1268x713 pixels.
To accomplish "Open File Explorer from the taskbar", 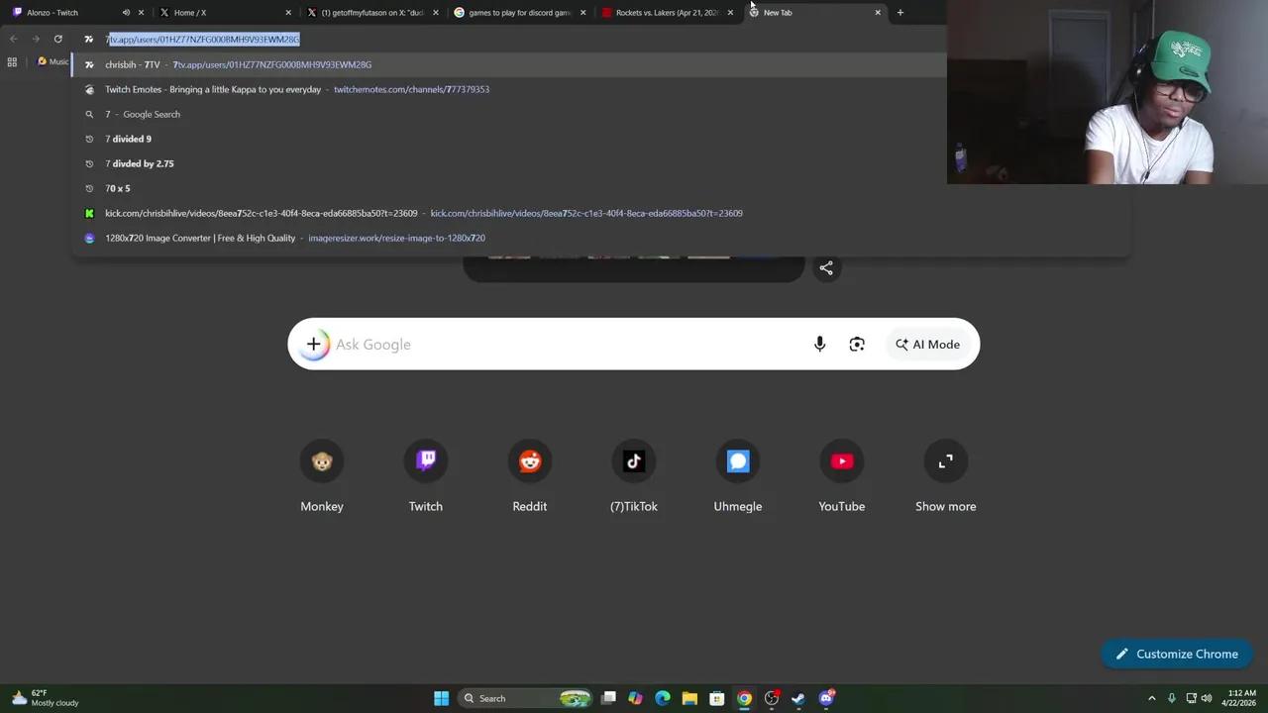I will coord(689,698).
